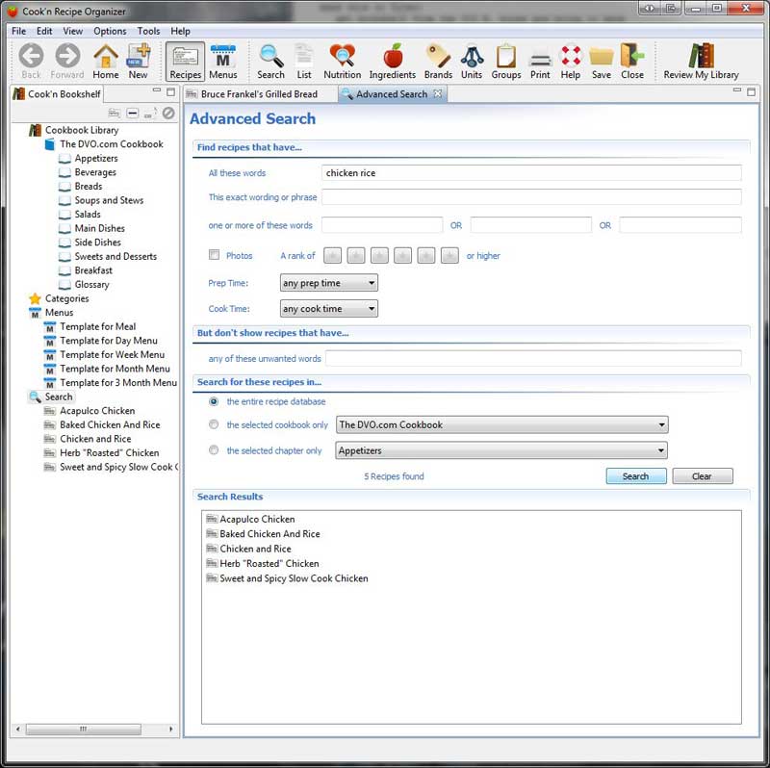Select Cookbook Library in the tree

[82, 130]
